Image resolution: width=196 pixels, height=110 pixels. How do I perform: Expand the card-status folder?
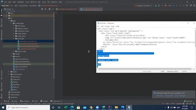pyautogui.click(x=13, y=26)
